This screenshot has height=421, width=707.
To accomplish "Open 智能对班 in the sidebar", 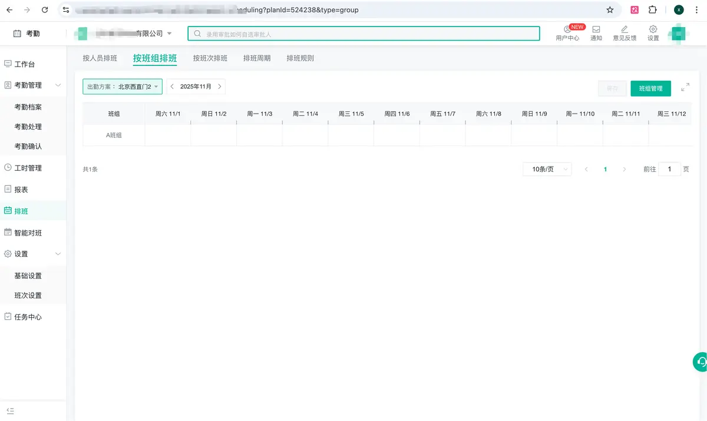I will tap(28, 233).
